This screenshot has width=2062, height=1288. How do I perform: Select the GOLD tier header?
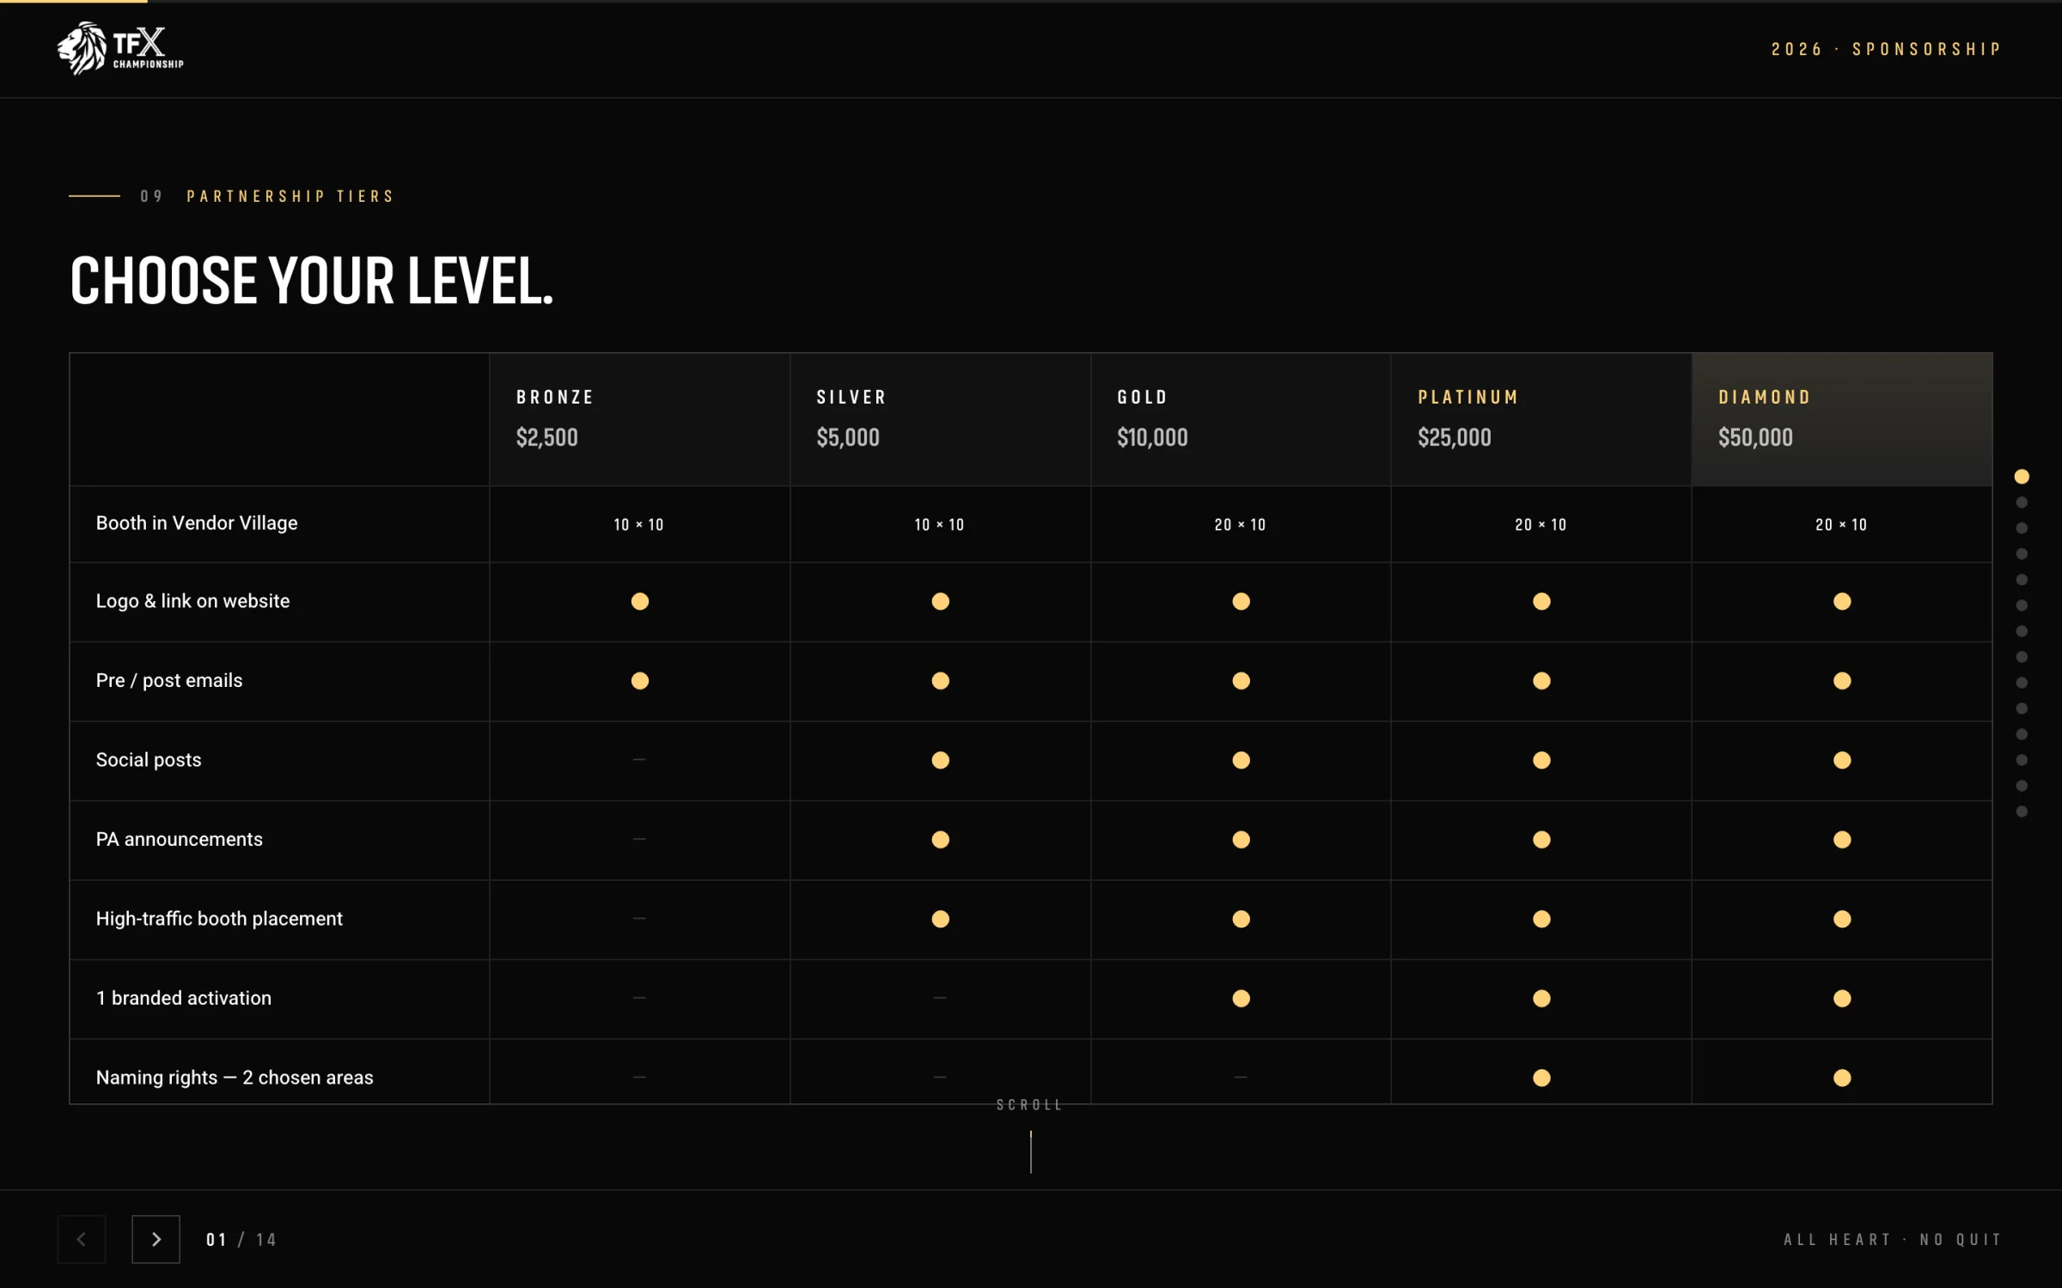coord(1142,397)
